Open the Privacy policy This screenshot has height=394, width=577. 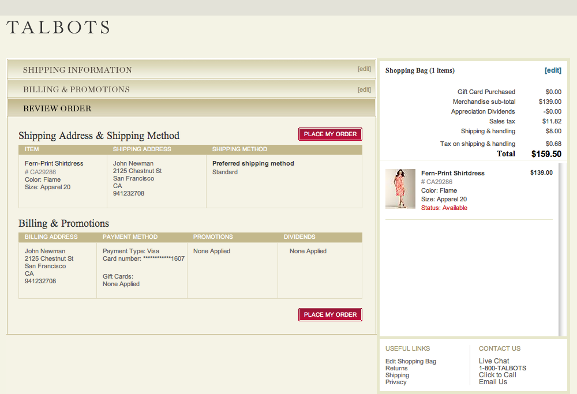pos(396,382)
